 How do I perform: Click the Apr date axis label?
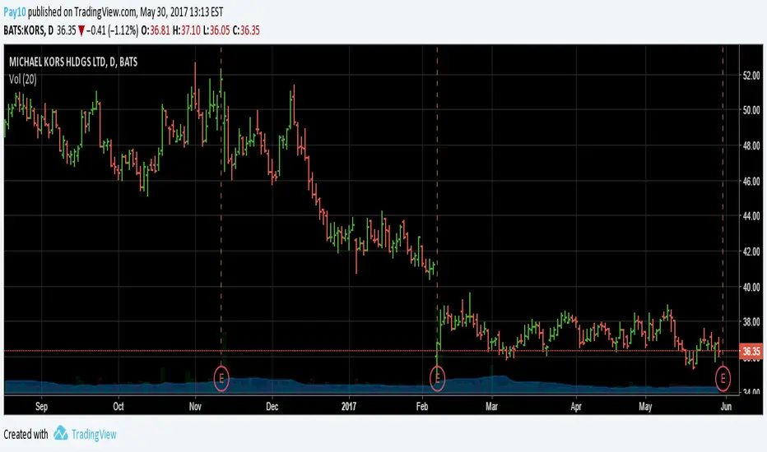click(x=576, y=407)
